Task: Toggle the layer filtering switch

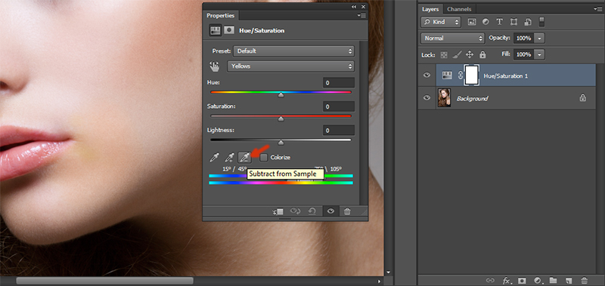Action: pos(542,22)
